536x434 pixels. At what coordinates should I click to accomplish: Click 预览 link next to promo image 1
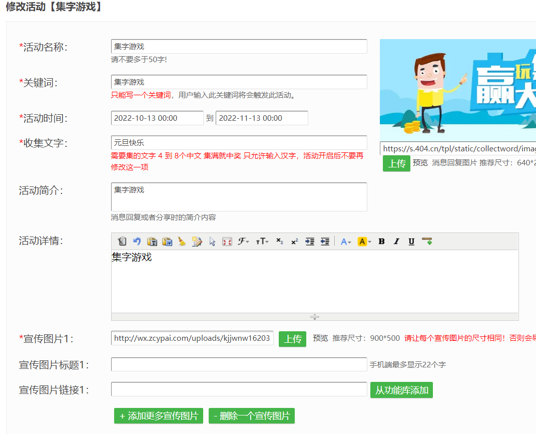[320, 338]
